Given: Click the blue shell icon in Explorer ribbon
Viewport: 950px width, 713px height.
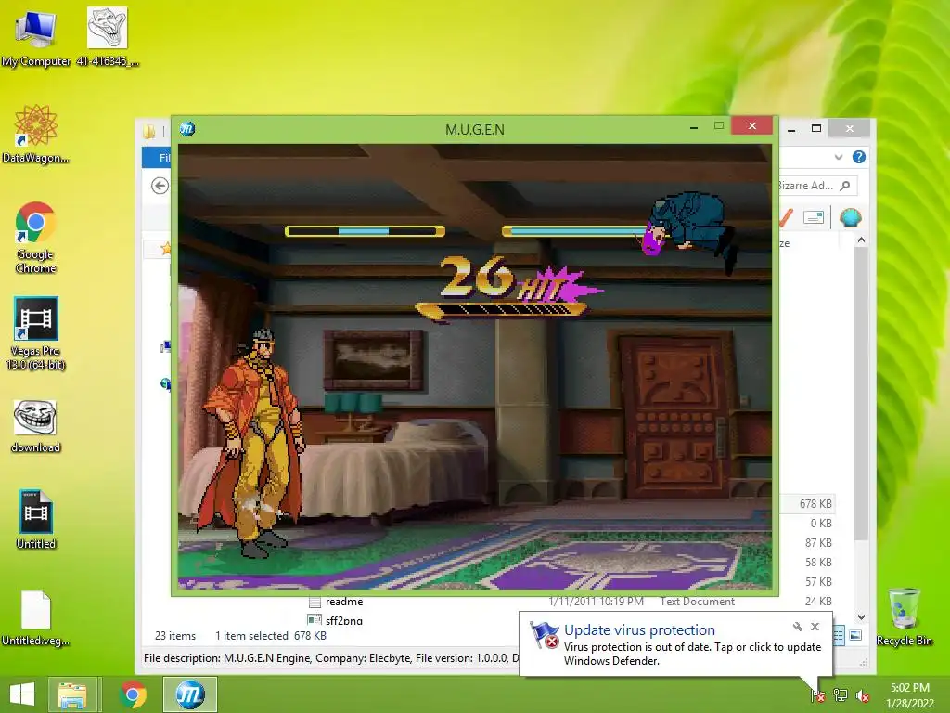Looking at the screenshot, I should click(851, 217).
